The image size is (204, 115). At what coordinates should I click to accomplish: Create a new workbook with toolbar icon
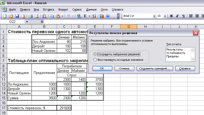tap(5, 16)
